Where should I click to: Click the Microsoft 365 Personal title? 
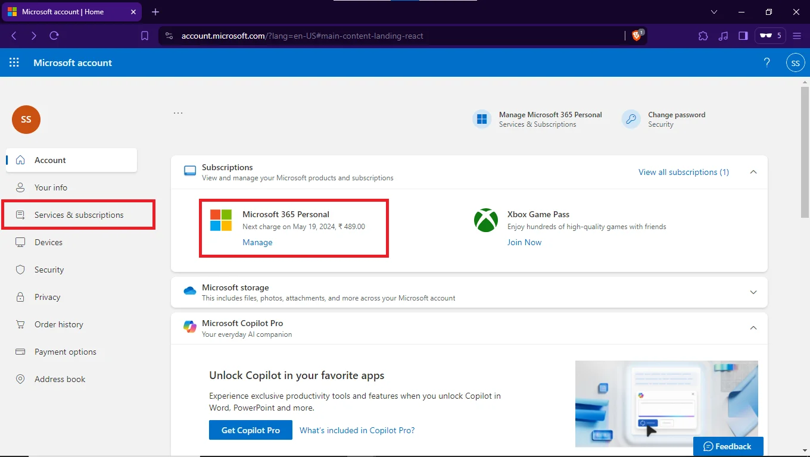286,214
